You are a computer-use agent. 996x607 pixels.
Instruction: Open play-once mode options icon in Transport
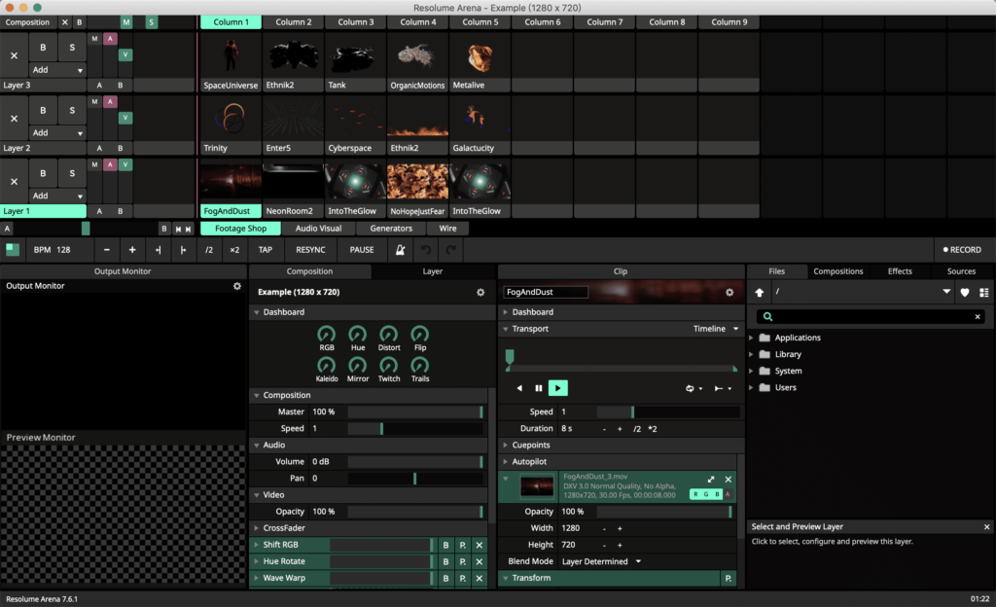pyautogui.click(x=723, y=388)
